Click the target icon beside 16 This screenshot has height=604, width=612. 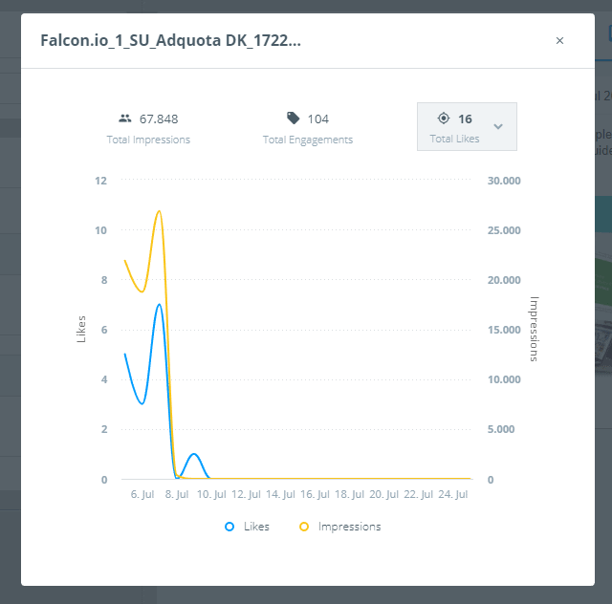pyautogui.click(x=444, y=118)
